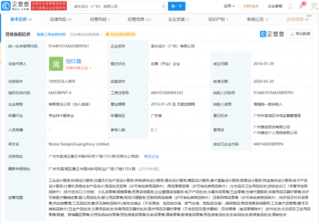Switch to the 知识产权 tab

pyautogui.click(x=218, y=19)
